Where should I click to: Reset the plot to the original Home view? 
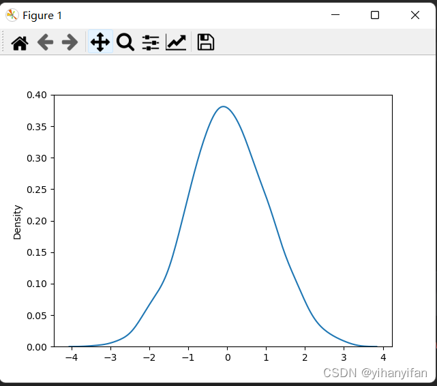point(20,43)
